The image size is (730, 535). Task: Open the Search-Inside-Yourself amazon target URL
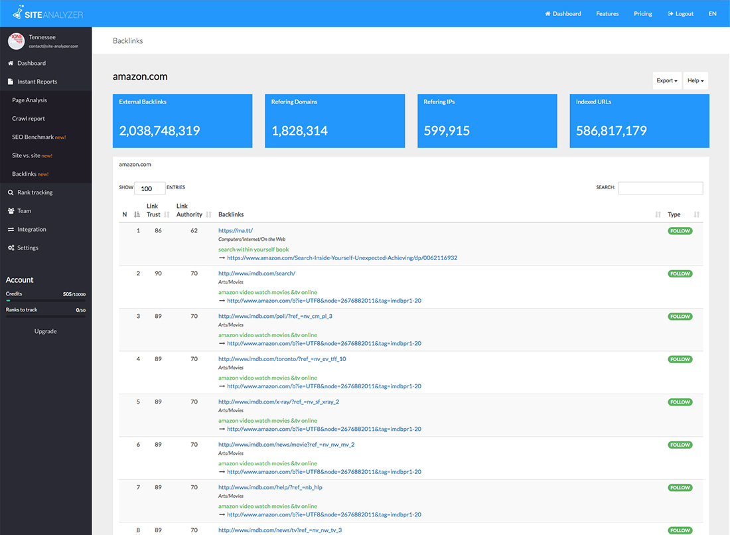[x=342, y=258]
